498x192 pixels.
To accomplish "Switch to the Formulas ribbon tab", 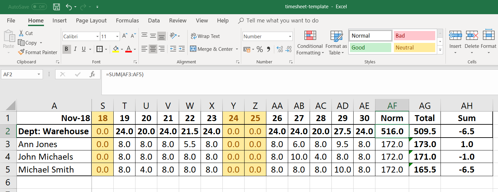I will click(127, 20).
